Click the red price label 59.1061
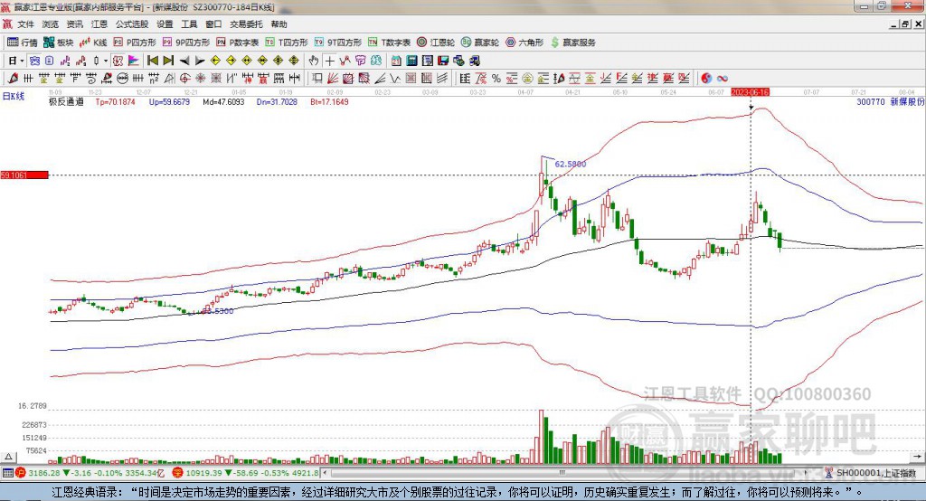The width and height of the screenshot is (926, 501). coord(24,175)
